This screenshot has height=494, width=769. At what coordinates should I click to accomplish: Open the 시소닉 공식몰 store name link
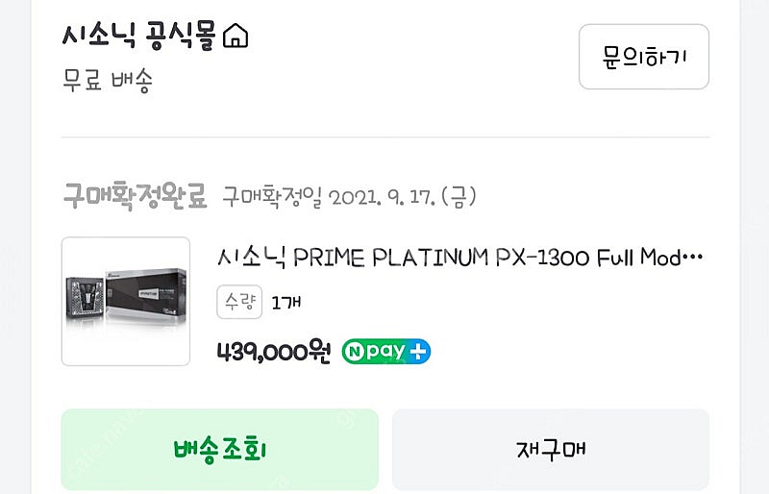[138, 36]
